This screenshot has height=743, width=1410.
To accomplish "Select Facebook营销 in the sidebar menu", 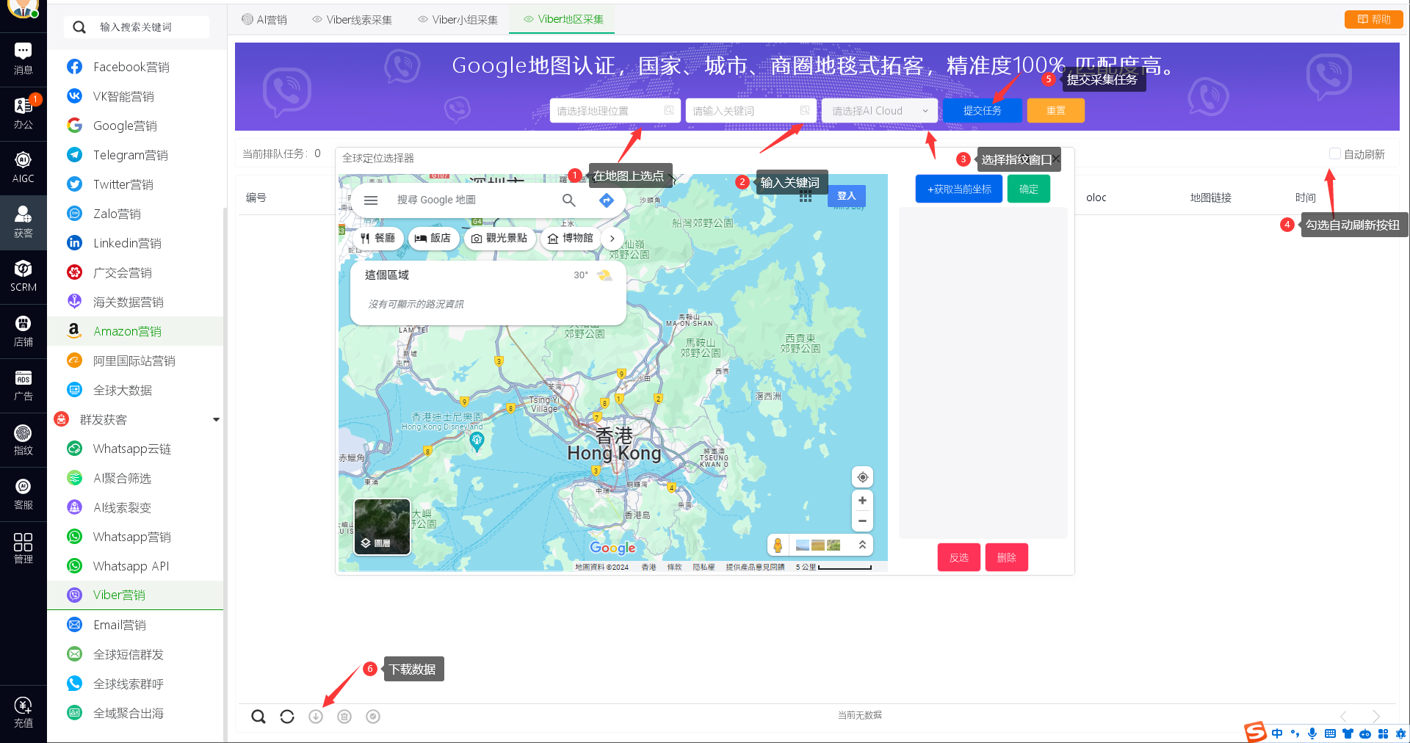I will (135, 67).
